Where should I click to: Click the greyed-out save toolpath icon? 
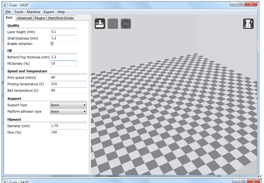point(113,24)
